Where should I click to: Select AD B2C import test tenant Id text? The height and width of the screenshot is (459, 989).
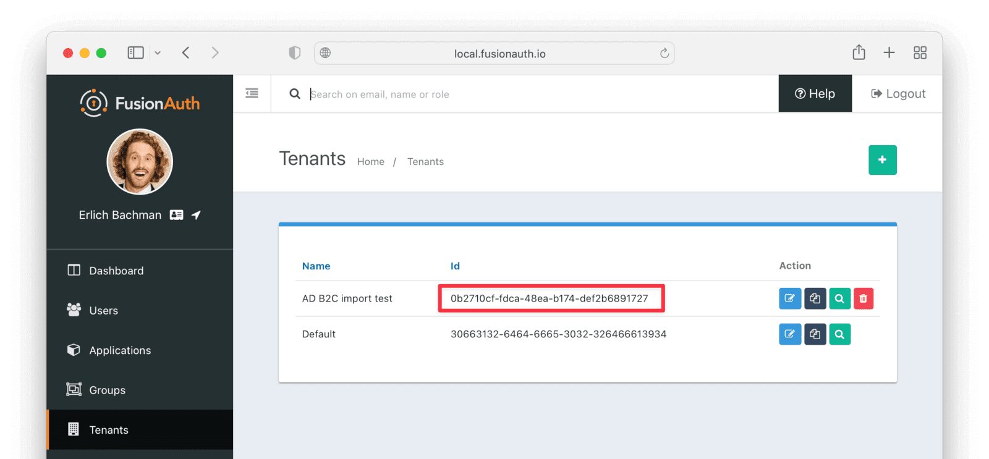tap(550, 298)
